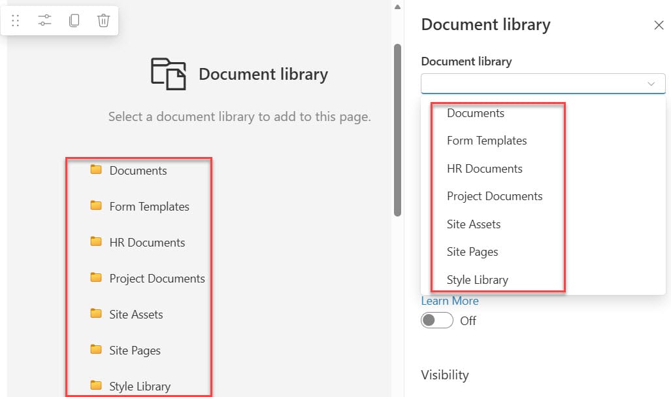Click the drag handle to move the web part
The width and height of the screenshot is (671, 397).
pos(16,20)
